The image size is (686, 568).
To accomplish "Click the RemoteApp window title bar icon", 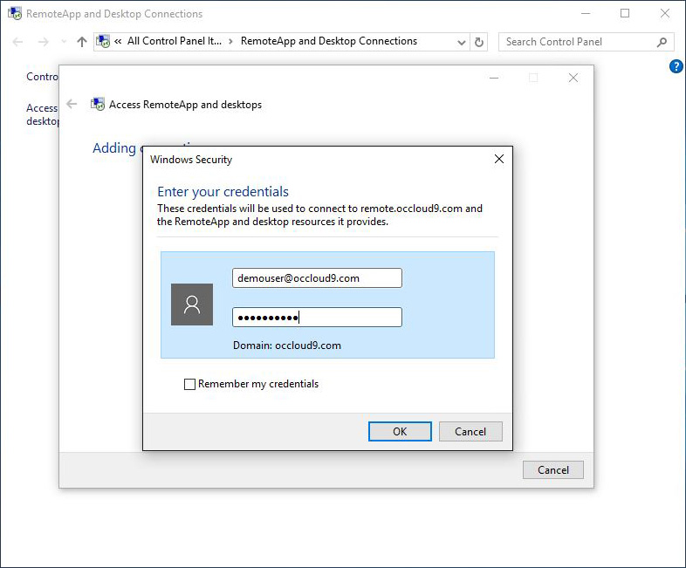I will [x=15, y=14].
